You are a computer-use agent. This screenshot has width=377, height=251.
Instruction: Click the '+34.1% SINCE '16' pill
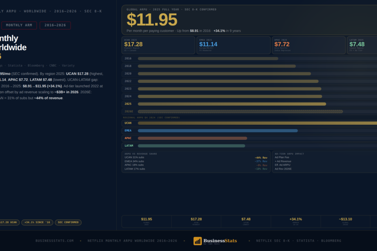click(x=37, y=222)
